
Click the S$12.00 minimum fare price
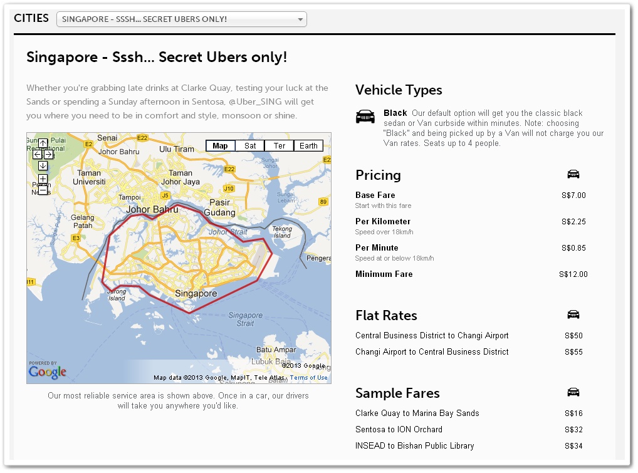(x=573, y=274)
